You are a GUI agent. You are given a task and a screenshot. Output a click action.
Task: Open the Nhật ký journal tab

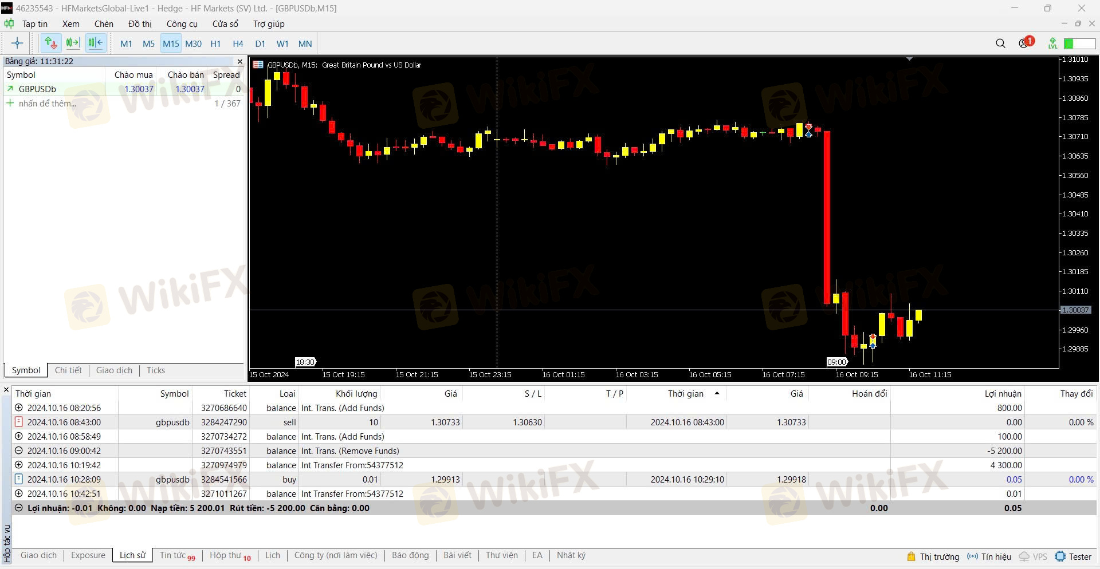[571, 555]
